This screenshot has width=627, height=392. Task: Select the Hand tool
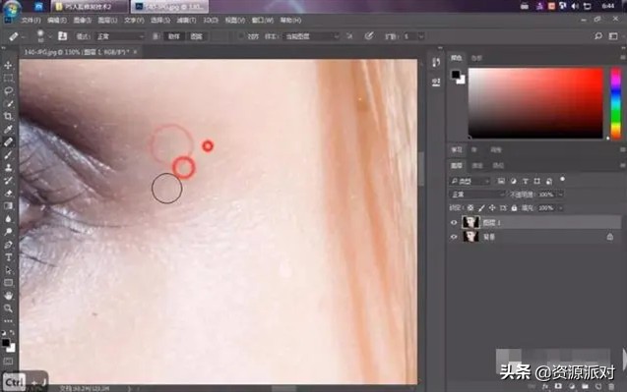tap(8, 296)
